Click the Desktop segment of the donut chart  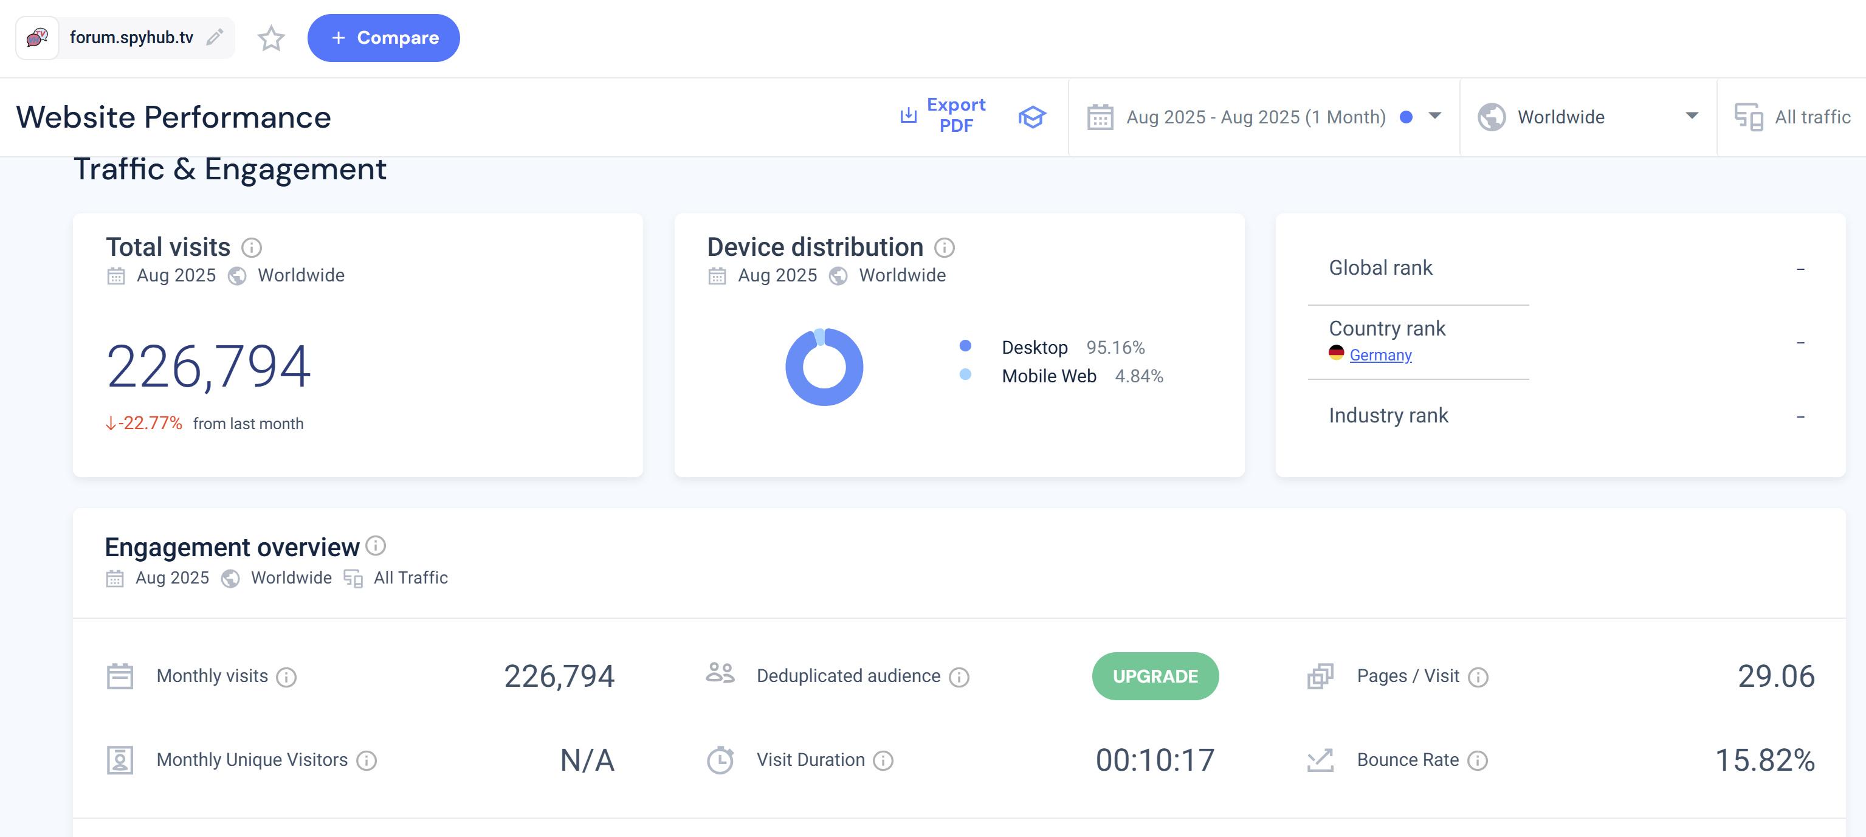coord(825,397)
